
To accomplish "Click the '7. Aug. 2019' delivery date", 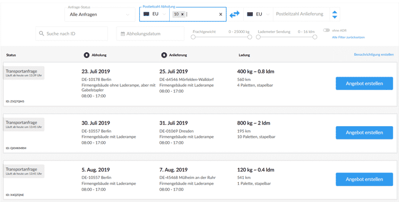I will pos(173,170).
